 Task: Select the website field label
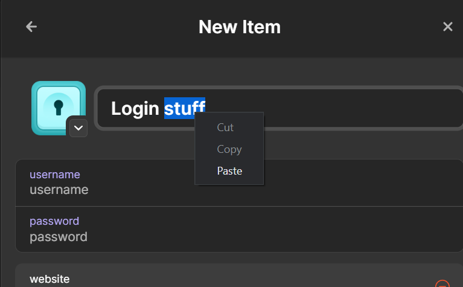(x=49, y=279)
